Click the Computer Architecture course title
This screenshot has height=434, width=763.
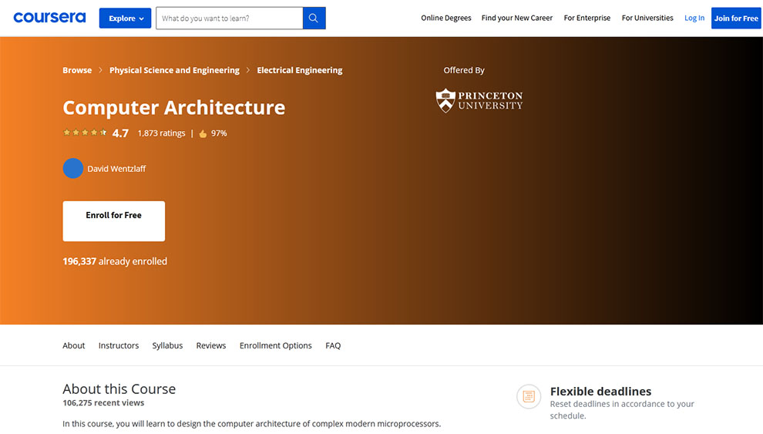(x=173, y=107)
